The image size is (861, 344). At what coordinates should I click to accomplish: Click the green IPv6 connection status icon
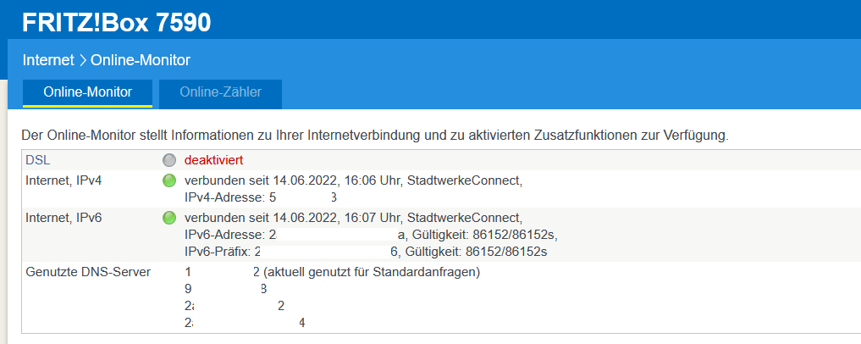[x=169, y=218]
